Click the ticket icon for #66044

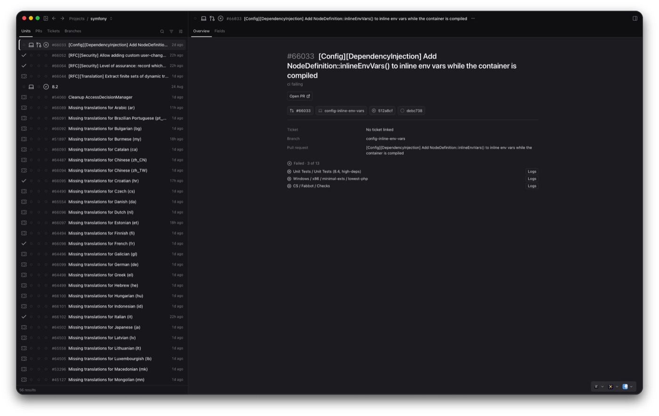24,76
